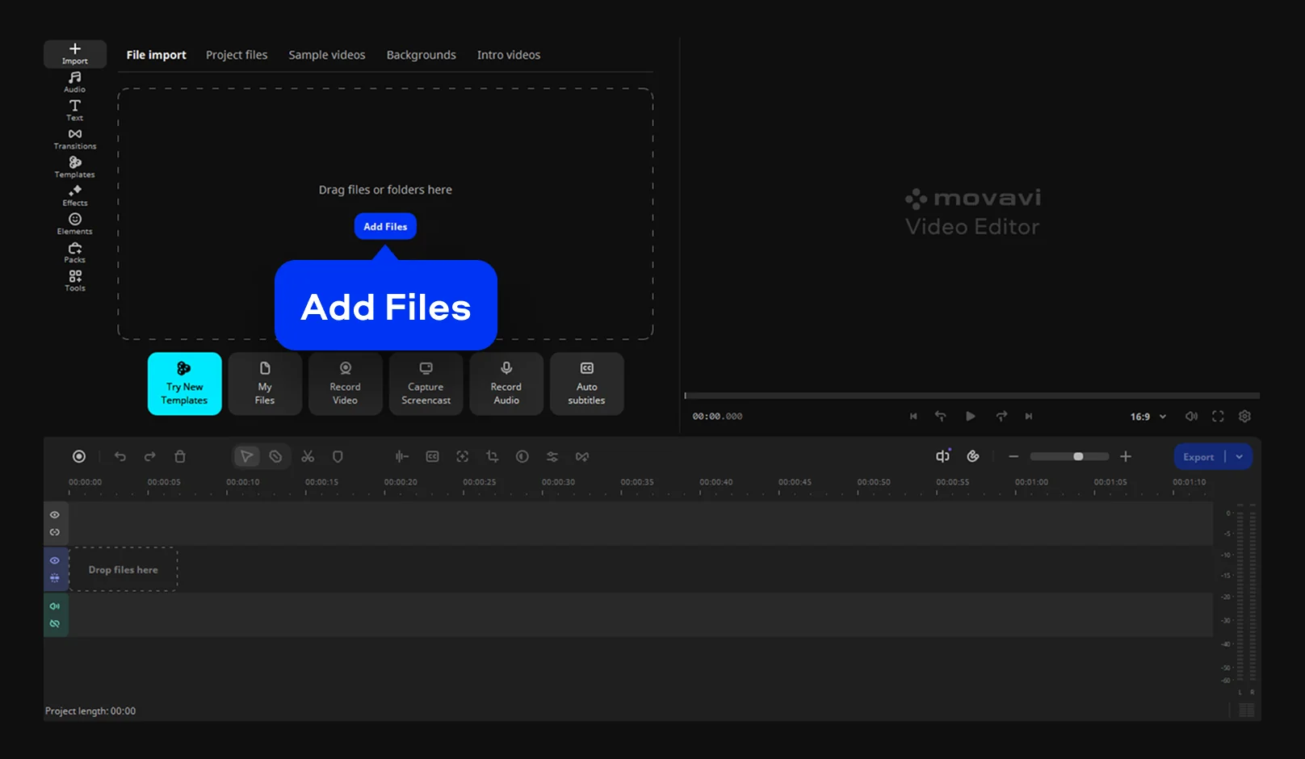Toggle link icon on the top overlay track
Image resolution: width=1305 pixels, height=759 pixels.
tap(55, 533)
